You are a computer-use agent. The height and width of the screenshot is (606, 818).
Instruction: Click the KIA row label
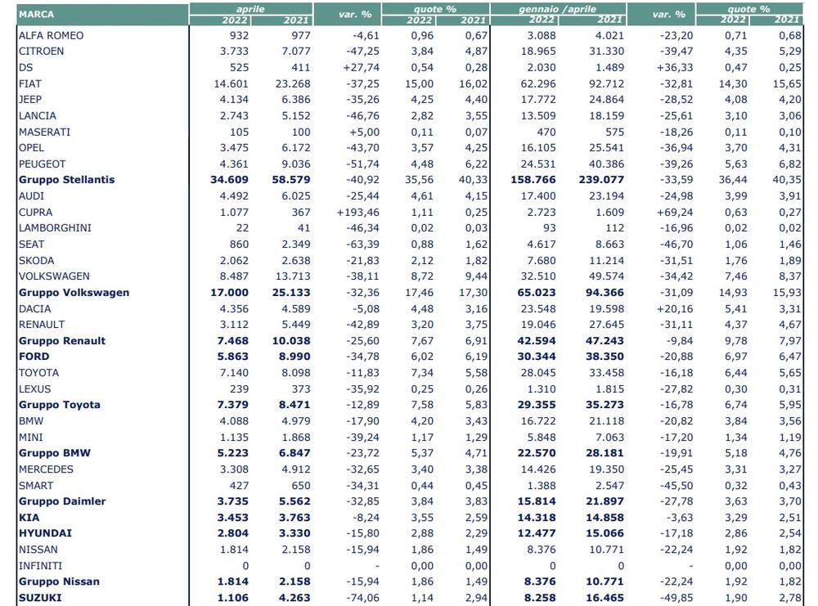click(29, 518)
